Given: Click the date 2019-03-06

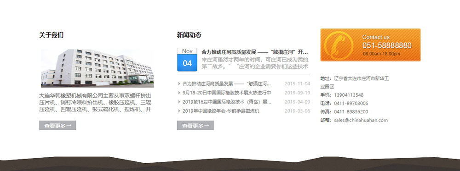Looking at the screenshot, I should (297, 111).
